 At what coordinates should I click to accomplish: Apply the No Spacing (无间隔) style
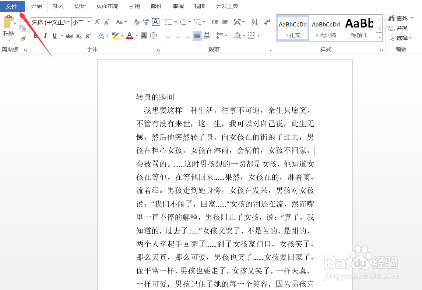(326, 28)
